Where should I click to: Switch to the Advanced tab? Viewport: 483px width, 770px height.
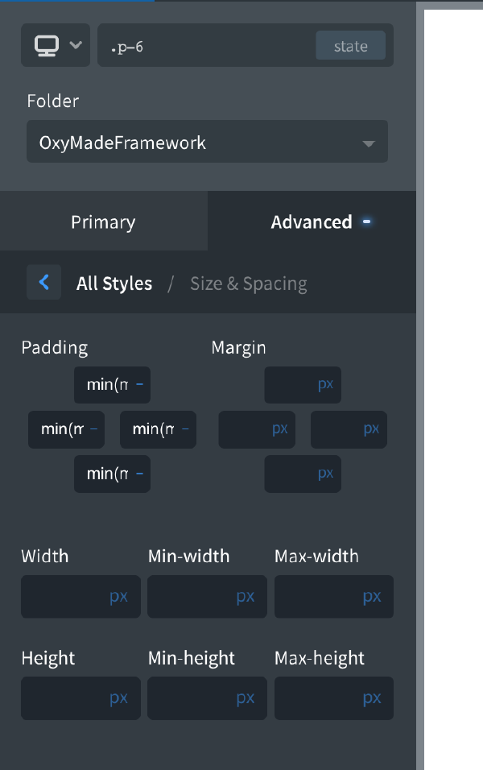pos(312,221)
